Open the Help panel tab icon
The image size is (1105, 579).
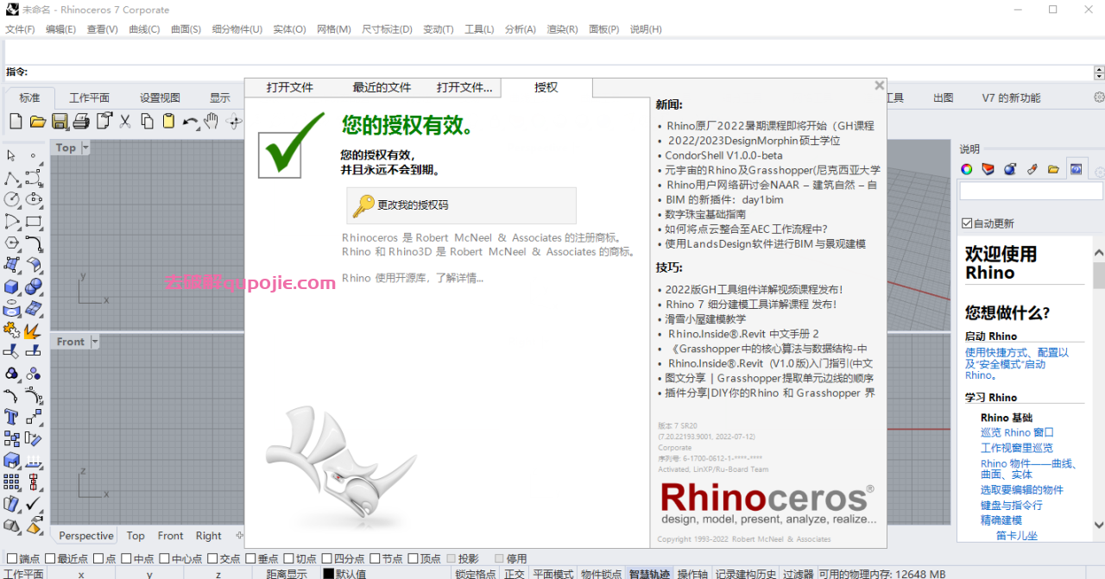(1076, 169)
